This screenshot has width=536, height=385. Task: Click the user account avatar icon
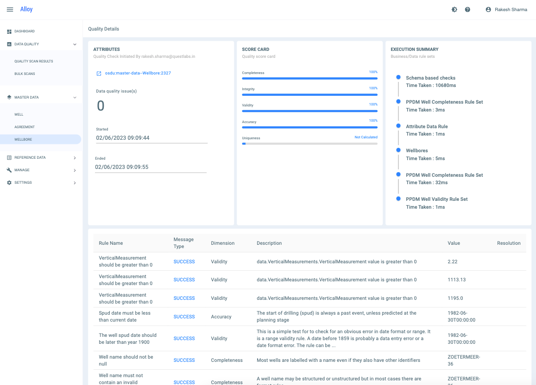click(x=488, y=10)
